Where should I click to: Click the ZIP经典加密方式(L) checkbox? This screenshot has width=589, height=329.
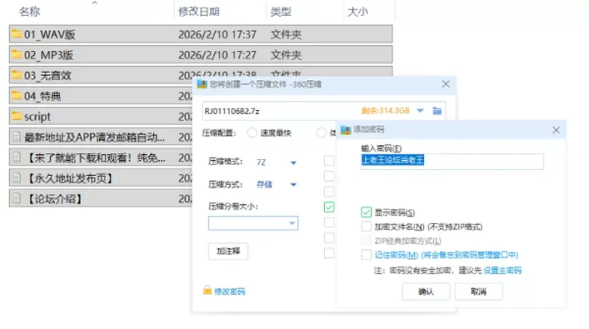[x=366, y=241]
